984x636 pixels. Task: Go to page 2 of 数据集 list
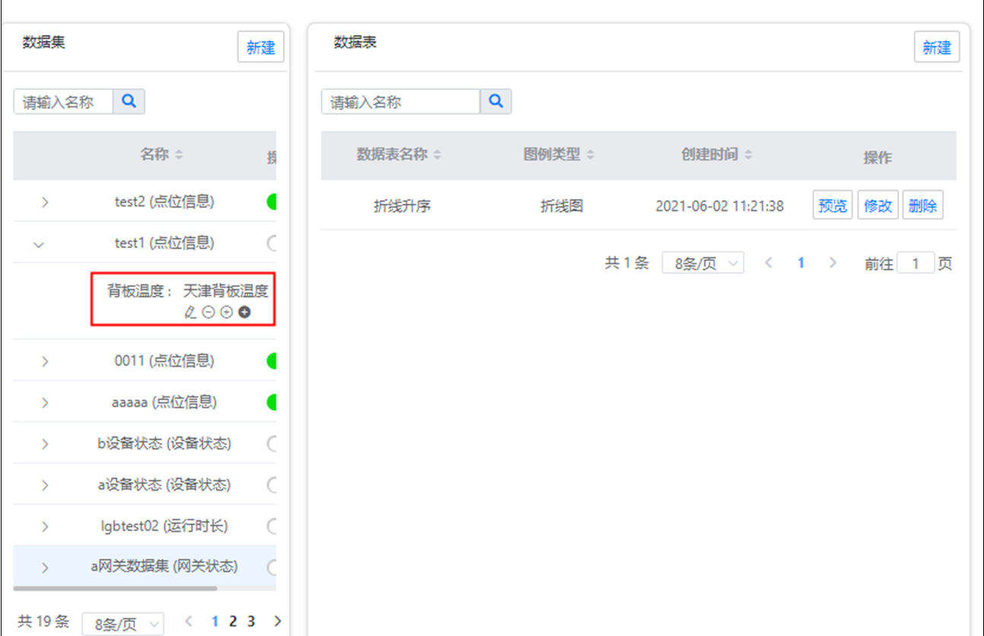233,622
